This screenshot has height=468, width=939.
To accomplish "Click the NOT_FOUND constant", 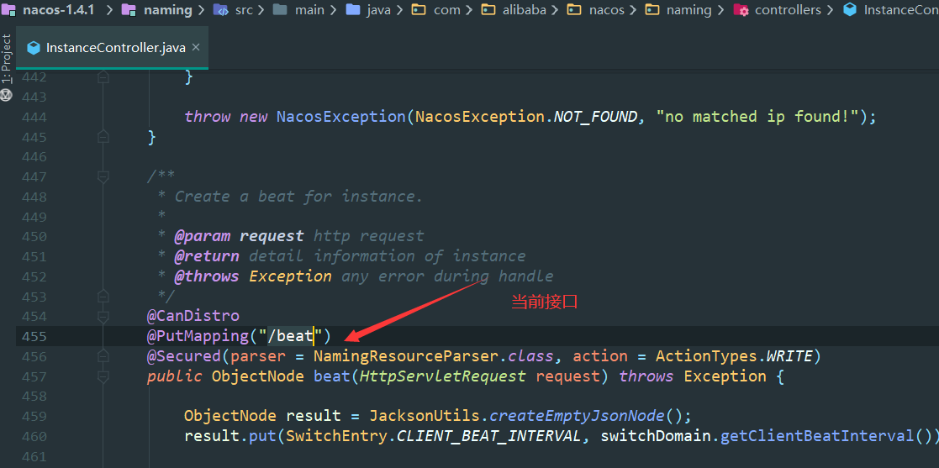I will coord(596,117).
